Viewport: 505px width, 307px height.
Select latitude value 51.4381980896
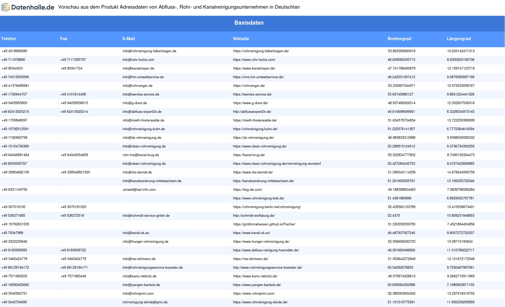click(400, 198)
